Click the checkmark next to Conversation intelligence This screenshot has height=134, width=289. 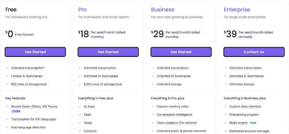coord(153,115)
